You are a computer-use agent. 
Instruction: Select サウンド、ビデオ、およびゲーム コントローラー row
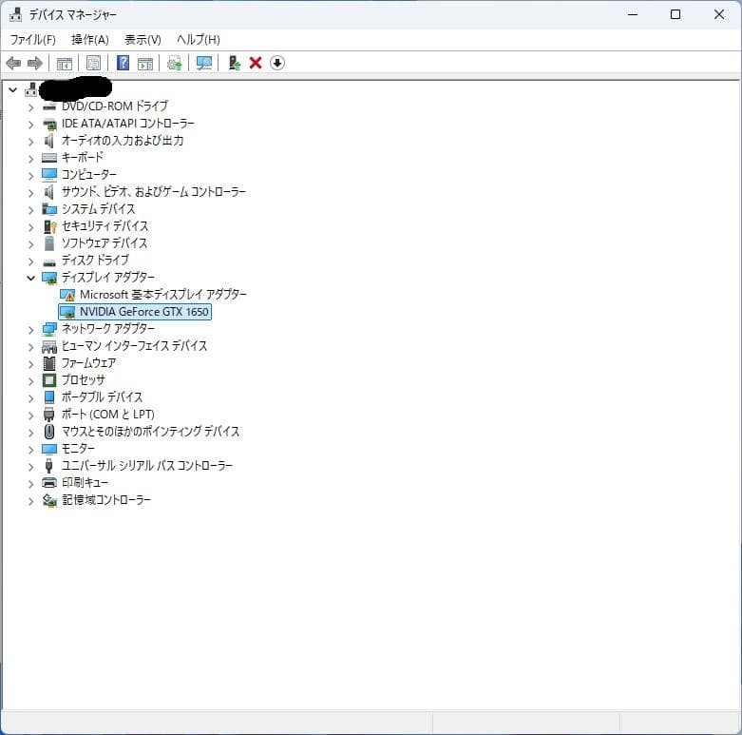pos(153,192)
